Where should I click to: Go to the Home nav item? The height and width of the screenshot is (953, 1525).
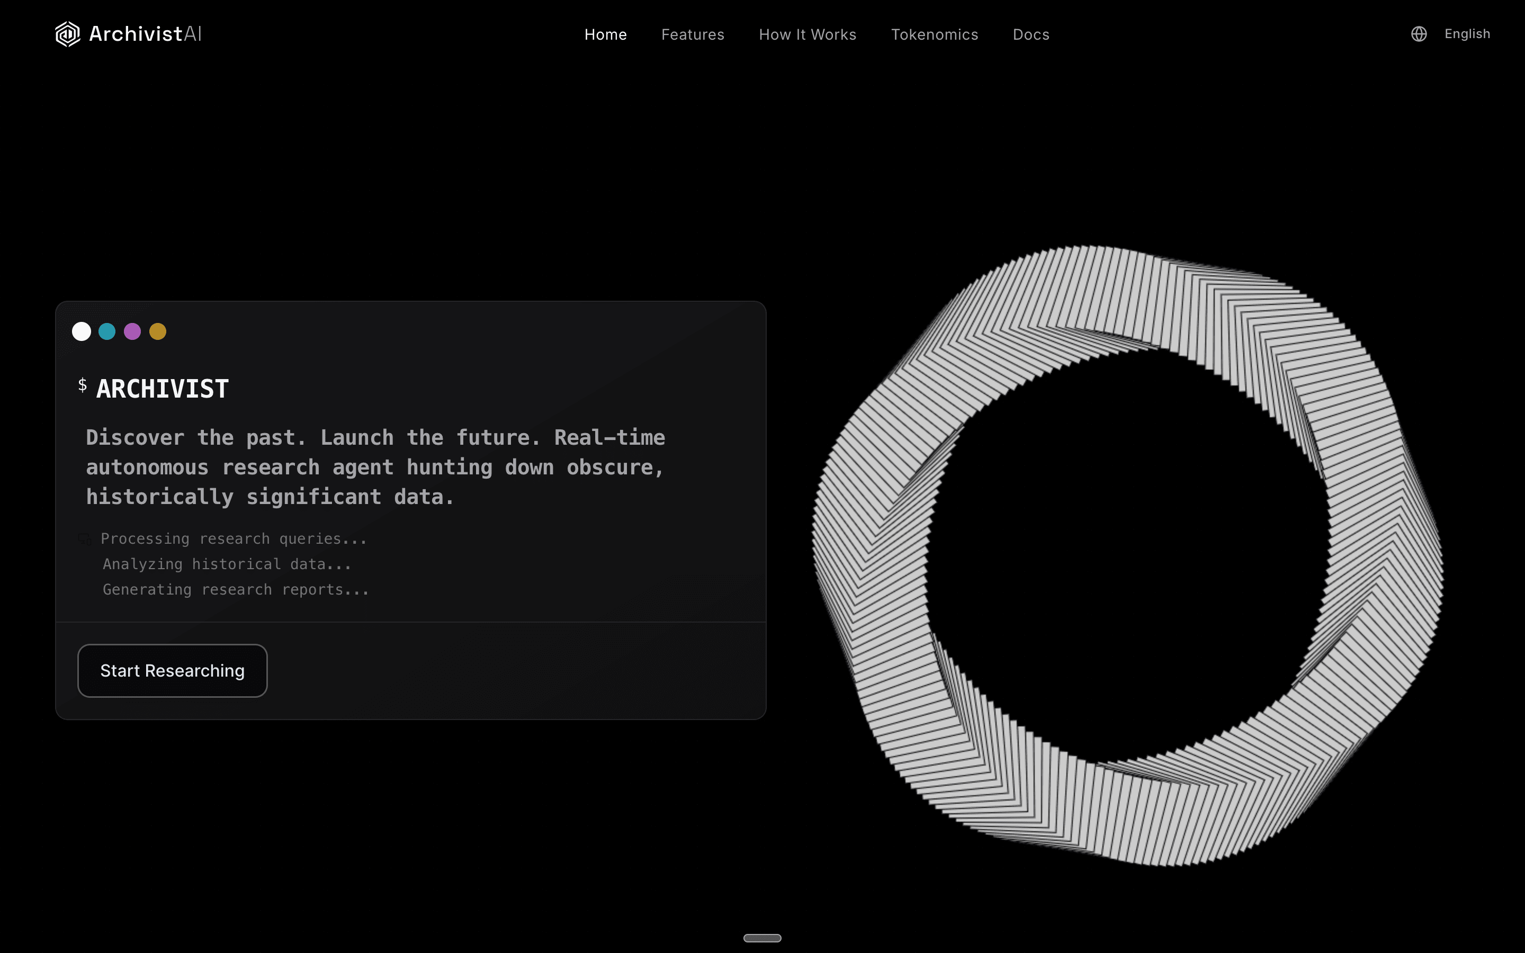click(605, 34)
